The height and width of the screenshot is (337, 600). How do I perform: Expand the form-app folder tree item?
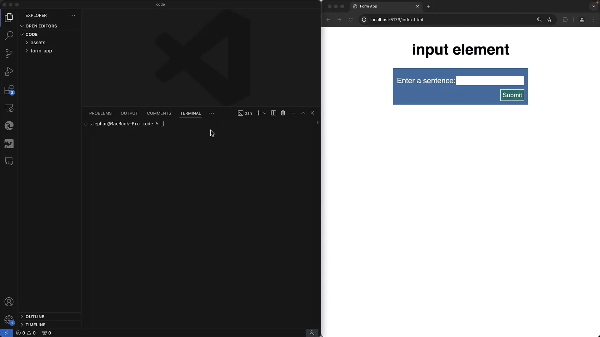(42, 50)
